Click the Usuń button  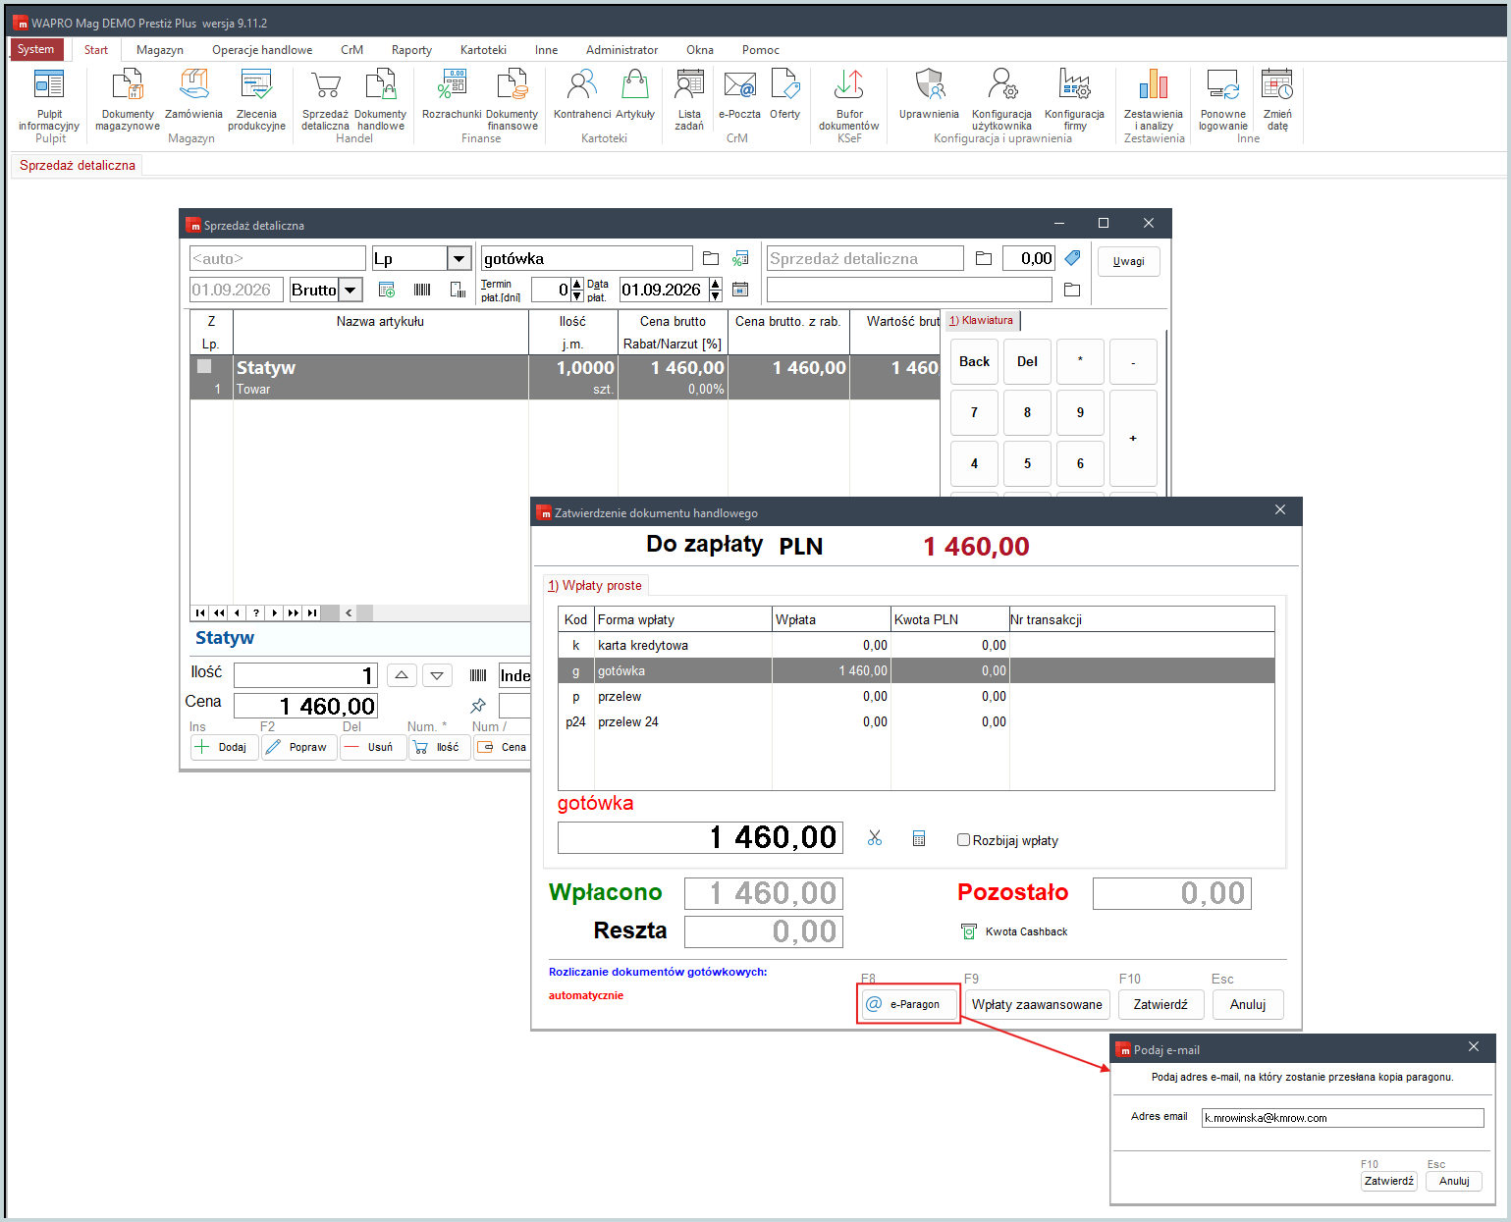[372, 747]
